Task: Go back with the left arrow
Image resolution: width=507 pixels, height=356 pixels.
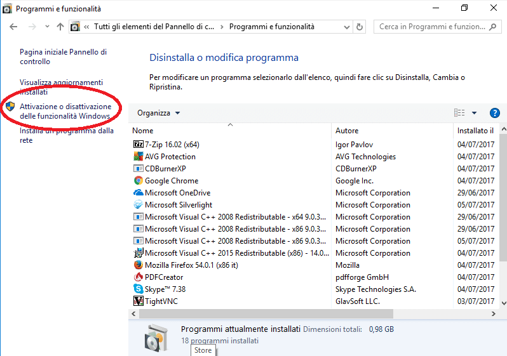Action: click(13, 27)
